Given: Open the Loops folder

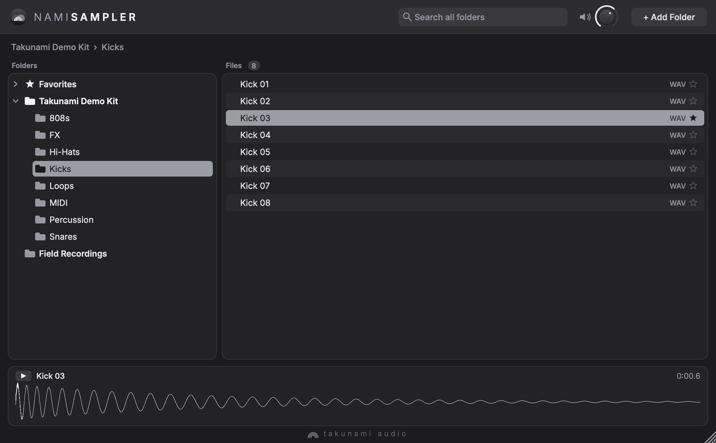Looking at the screenshot, I should pyautogui.click(x=123, y=186).
